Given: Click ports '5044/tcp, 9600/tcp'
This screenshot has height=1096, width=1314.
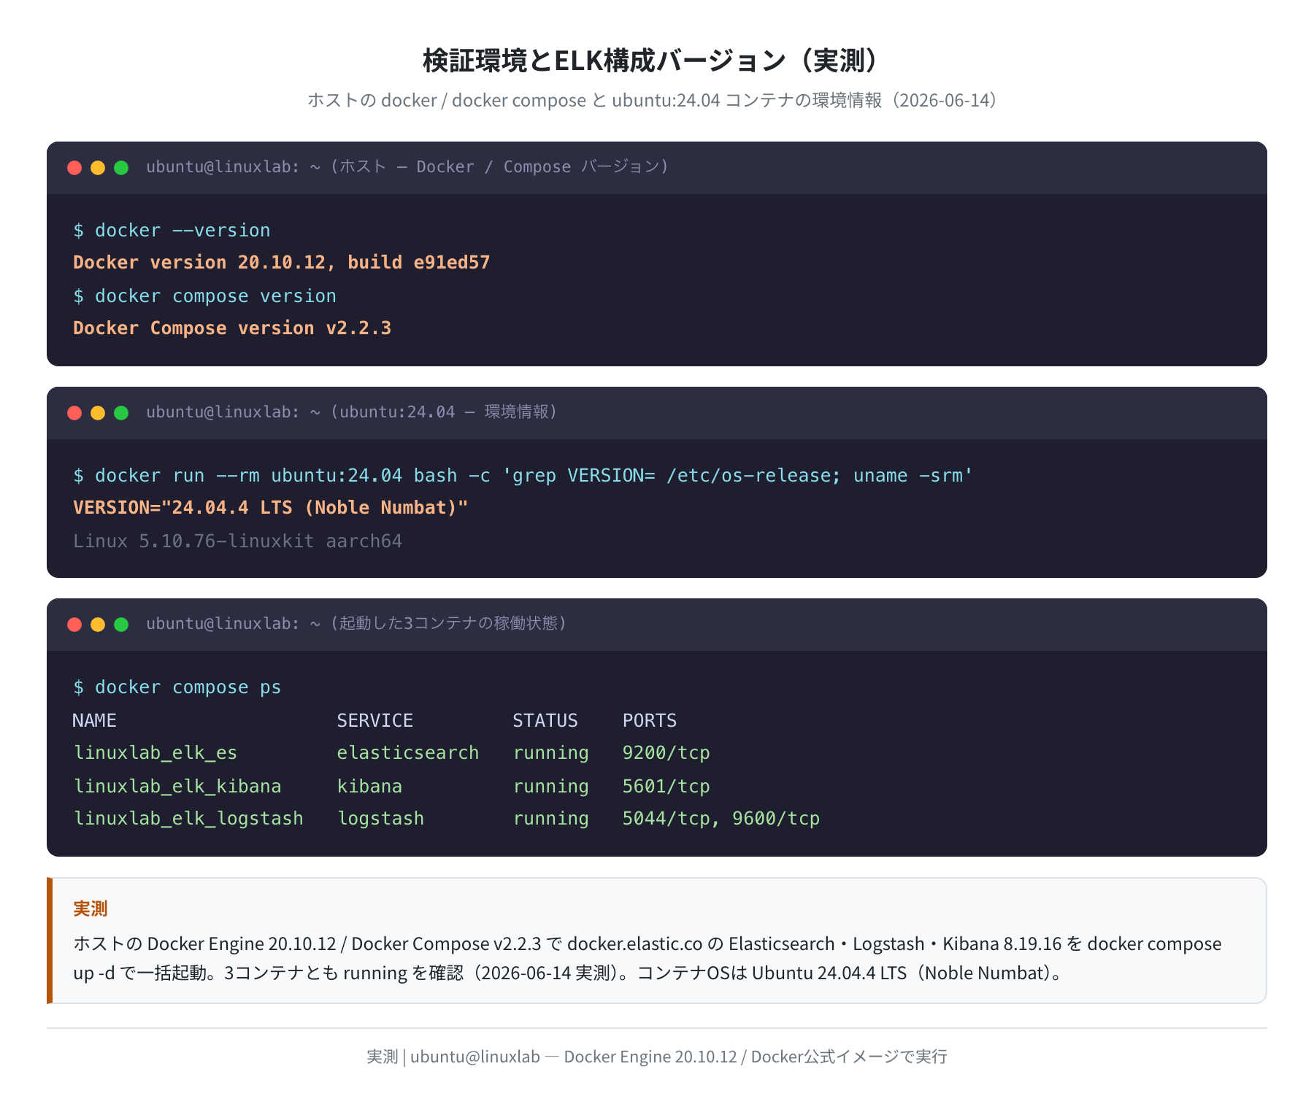Looking at the screenshot, I should click(x=721, y=819).
